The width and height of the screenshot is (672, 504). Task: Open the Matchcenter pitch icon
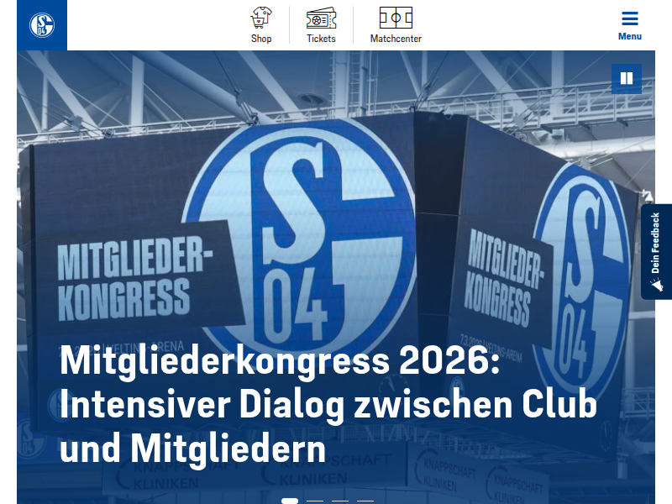click(x=396, y=18)
